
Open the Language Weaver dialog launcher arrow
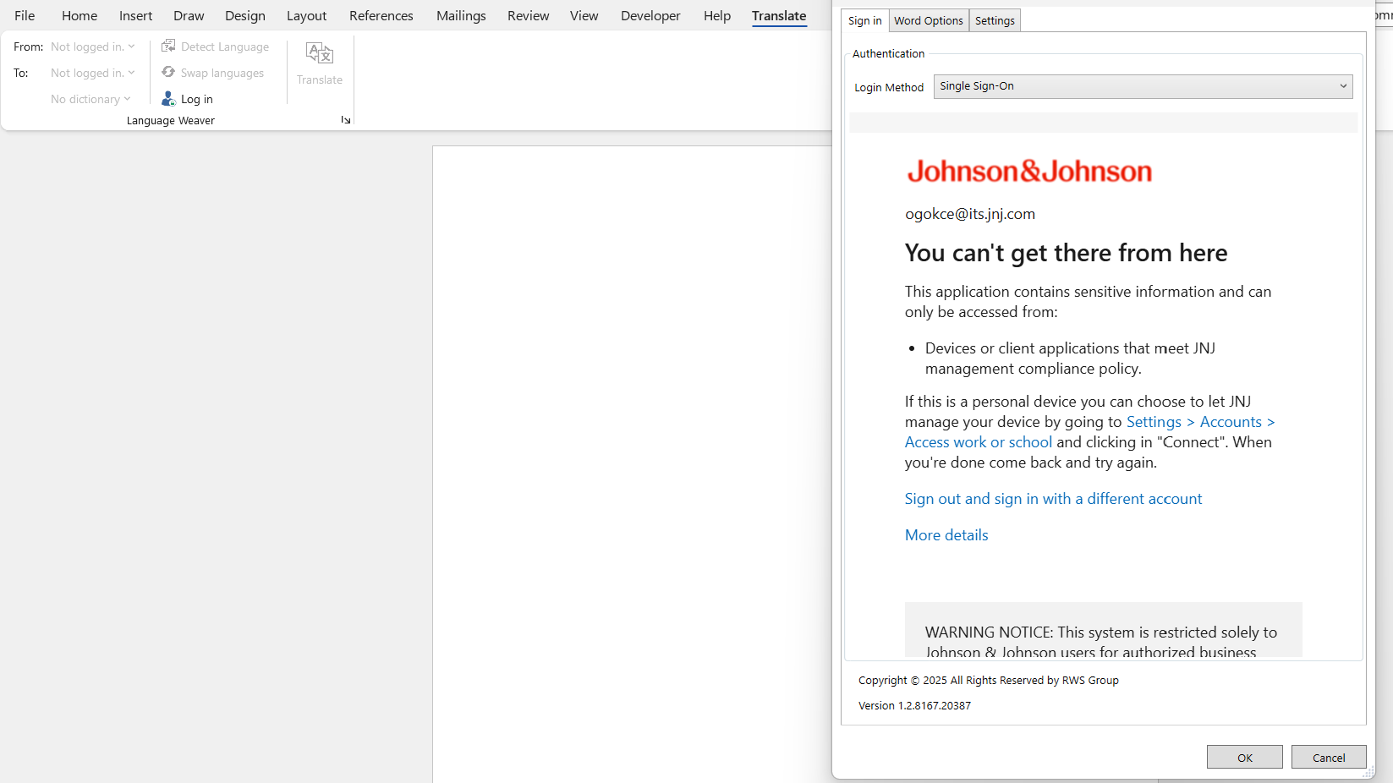click(345, 120)
